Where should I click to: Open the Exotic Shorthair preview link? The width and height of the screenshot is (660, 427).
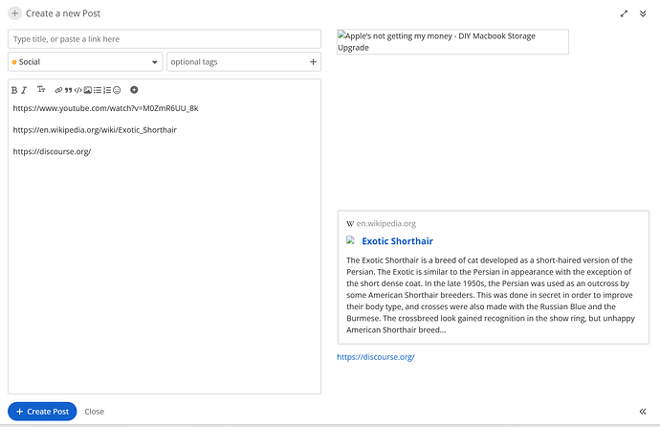397,241
